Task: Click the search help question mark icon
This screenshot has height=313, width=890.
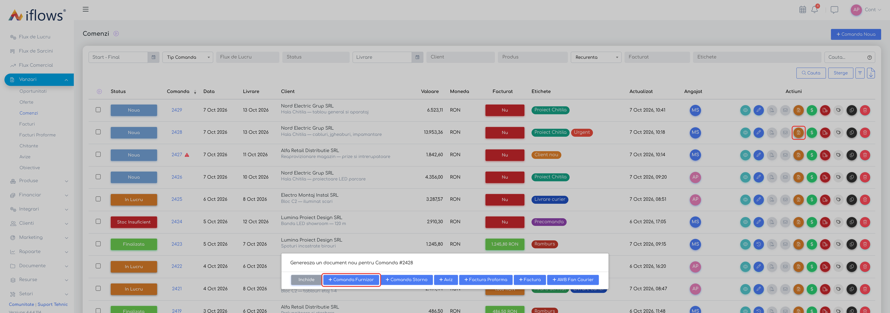Action: (x=870, y=57)
